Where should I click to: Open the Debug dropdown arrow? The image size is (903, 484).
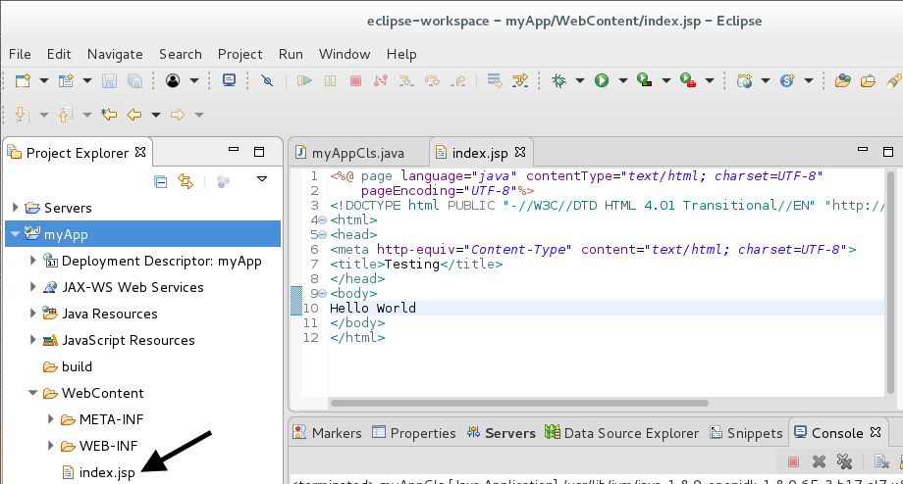[x=580, y=80]
